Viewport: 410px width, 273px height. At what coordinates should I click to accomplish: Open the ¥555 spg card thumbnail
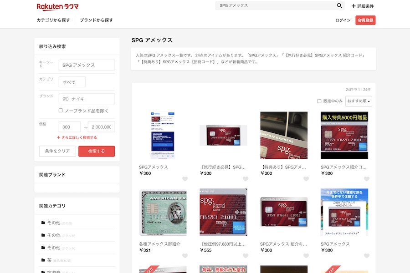(x=223, y=212)
